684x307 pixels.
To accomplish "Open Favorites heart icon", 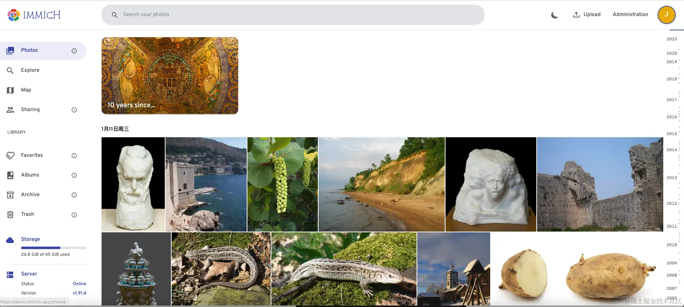I will (x=10, y=155).
